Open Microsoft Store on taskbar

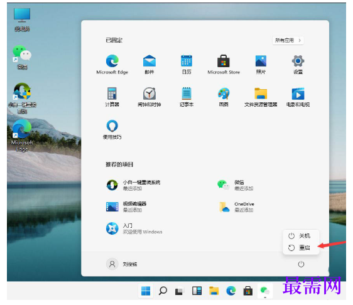pos(248,291)
